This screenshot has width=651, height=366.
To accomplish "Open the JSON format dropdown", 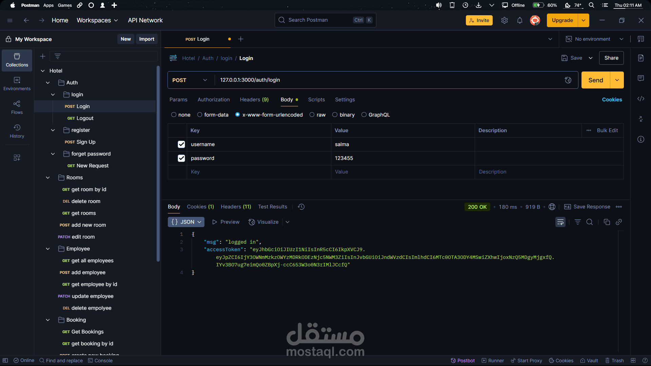I will click(186, 222).
